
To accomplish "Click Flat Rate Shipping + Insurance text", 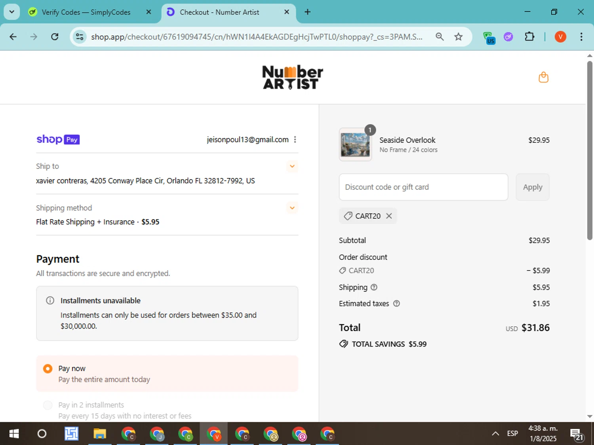I will [85, 222].
